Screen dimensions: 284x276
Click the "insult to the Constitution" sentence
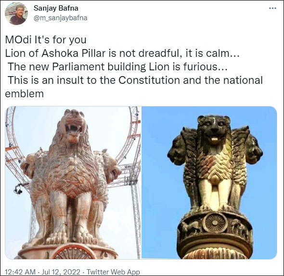[x=135, y=80]
